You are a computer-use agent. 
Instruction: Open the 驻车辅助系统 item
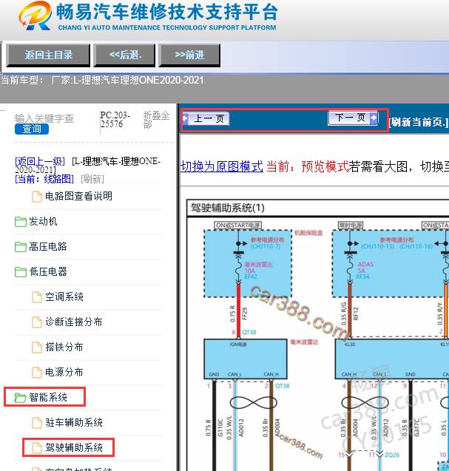coord(74,423)
